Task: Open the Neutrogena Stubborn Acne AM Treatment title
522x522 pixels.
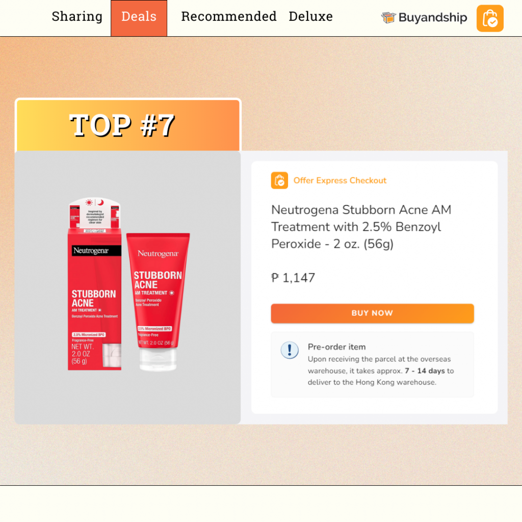Action: [x=361, y=227]
